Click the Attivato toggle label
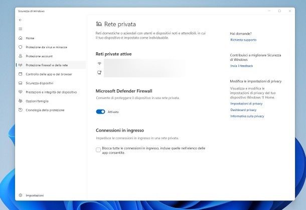This screenshot has height=210, width=306. (x=113, y=112)
